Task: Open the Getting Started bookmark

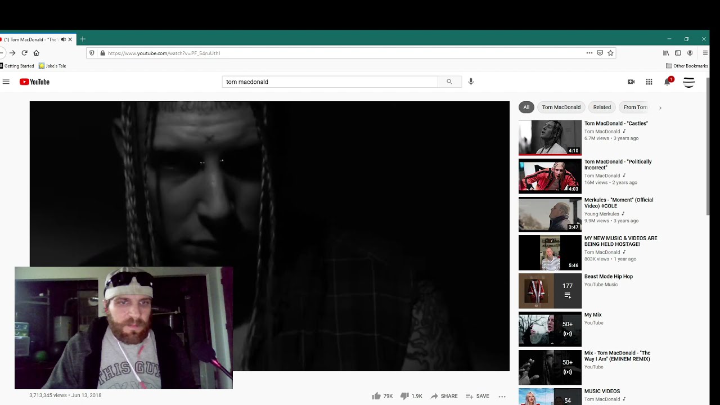Action: click(x=17, y=66)
